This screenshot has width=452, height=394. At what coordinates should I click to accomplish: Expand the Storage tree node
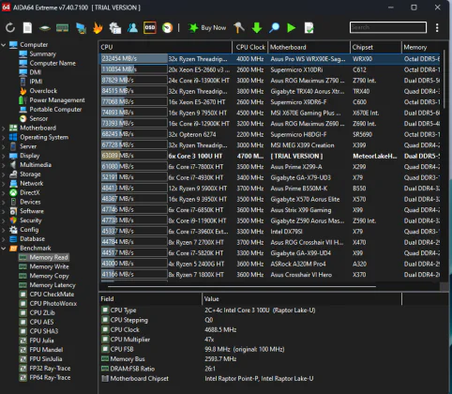pos(4,174)
